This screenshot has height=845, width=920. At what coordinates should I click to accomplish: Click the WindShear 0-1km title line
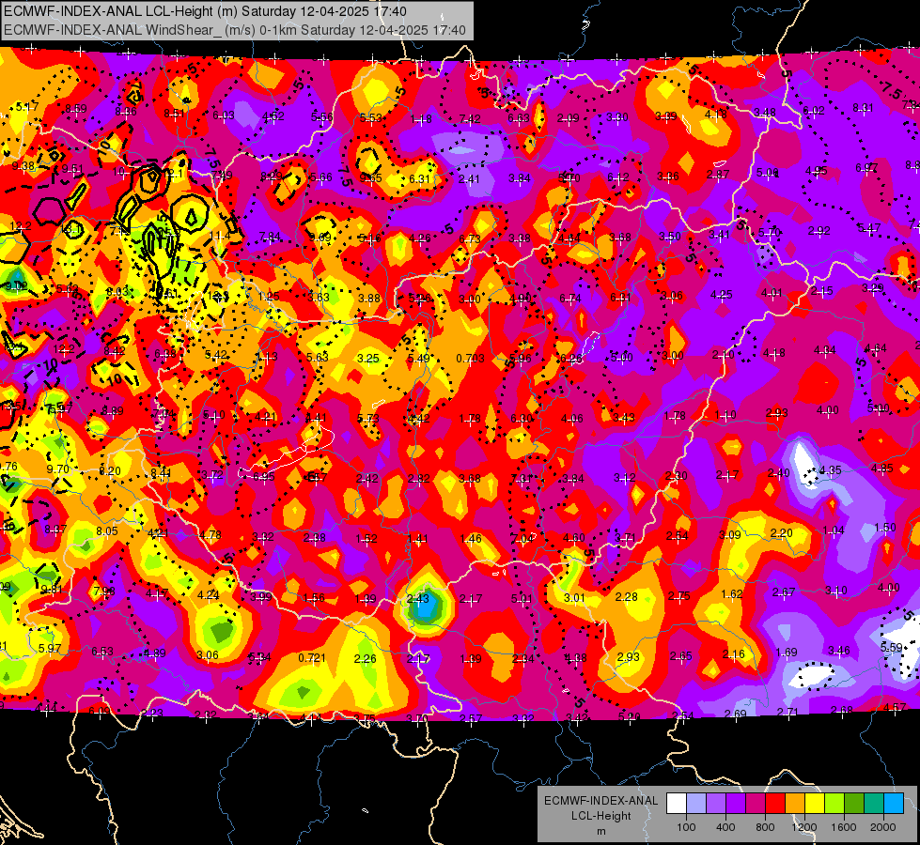pyautogui.click(x=235, y=30)
